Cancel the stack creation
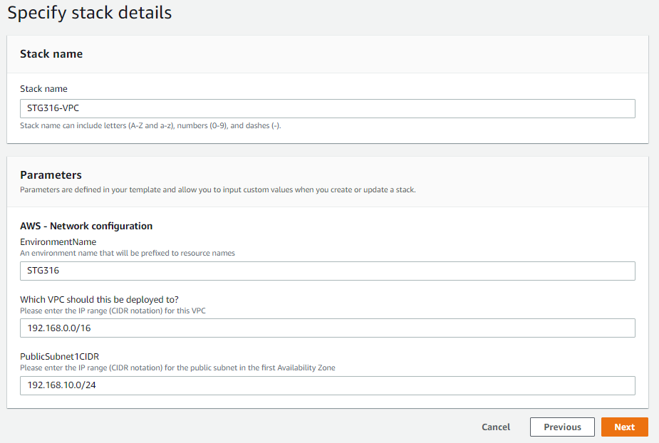 [x=496, y=427]
